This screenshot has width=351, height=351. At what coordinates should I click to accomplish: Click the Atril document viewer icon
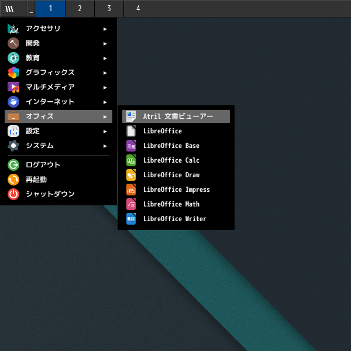(131, 116)
